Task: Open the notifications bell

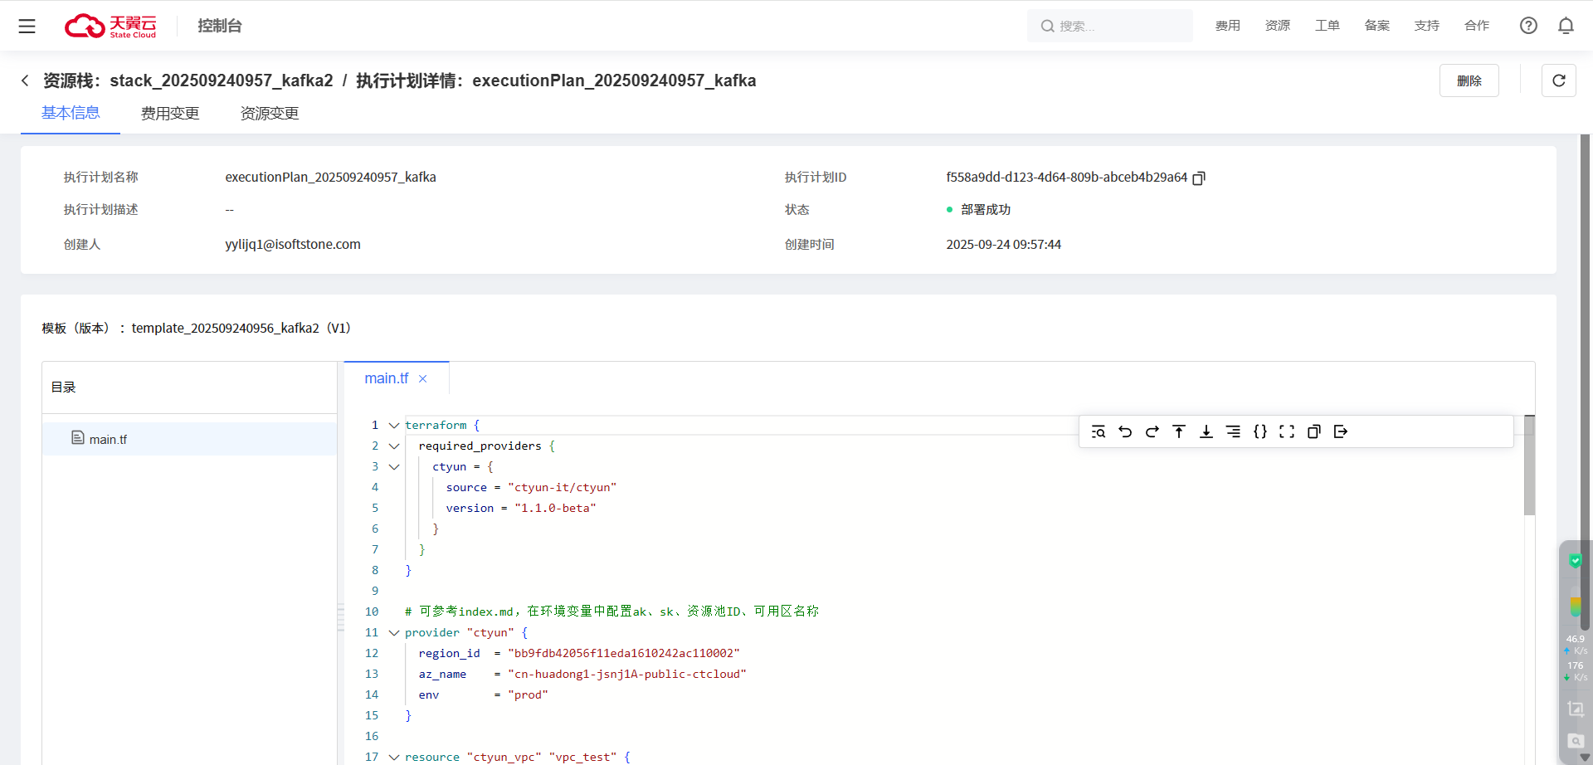Action: click(x=1566, y=26)
